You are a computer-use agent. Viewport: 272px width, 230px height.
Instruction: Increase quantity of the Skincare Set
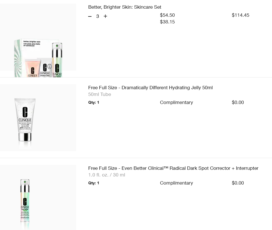click(105, 16)
